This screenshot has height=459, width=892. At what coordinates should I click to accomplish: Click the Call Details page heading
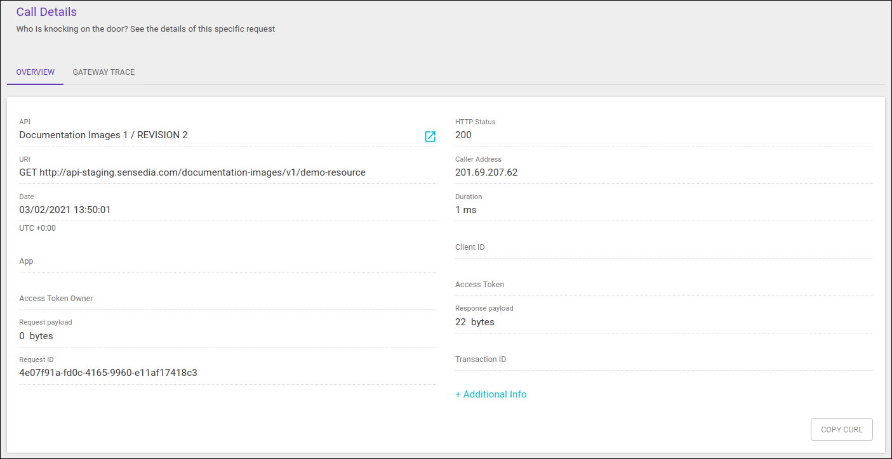pyautogui.click(x=46, y=11)
